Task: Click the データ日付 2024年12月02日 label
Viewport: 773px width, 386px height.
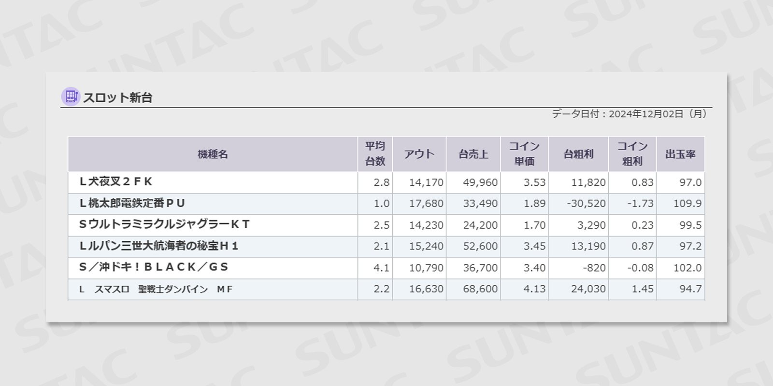Action: [630, 114]
